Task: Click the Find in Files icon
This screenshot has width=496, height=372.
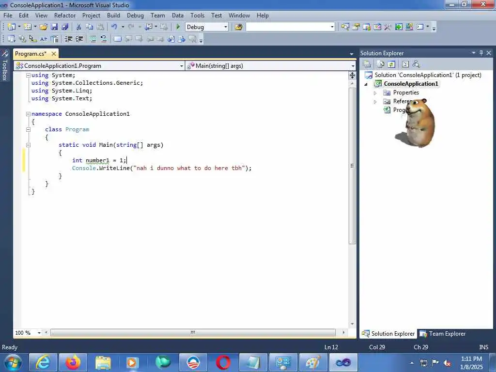Action: pos(238,27)
